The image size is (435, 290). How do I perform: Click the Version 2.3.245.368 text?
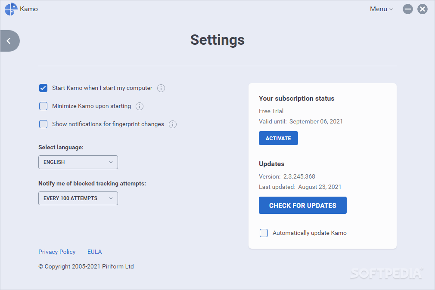pos(287,176)
